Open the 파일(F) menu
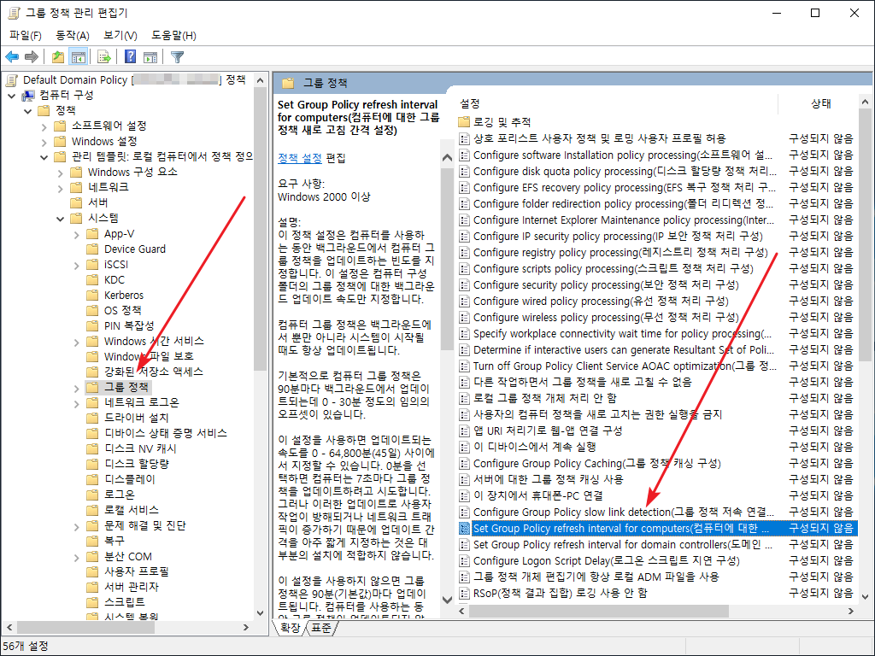The height and width of the screenshot is (656, 875). click(x=26, y=36)
